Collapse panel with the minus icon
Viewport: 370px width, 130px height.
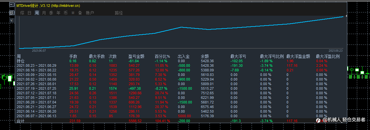click(12, 5)
